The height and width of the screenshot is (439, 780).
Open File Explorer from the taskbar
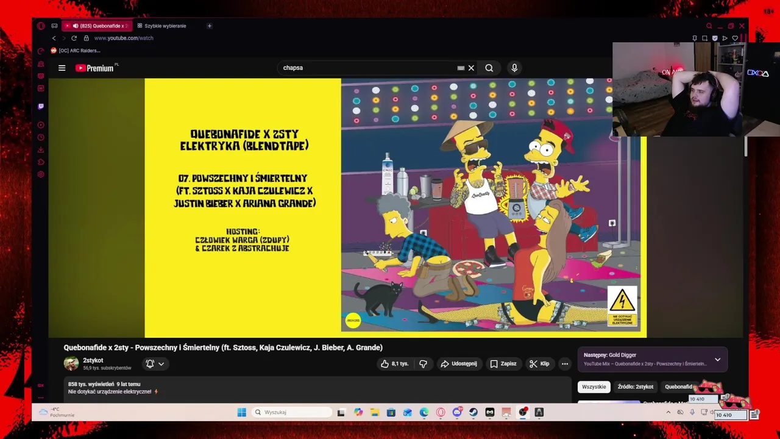tap(374, 412)
